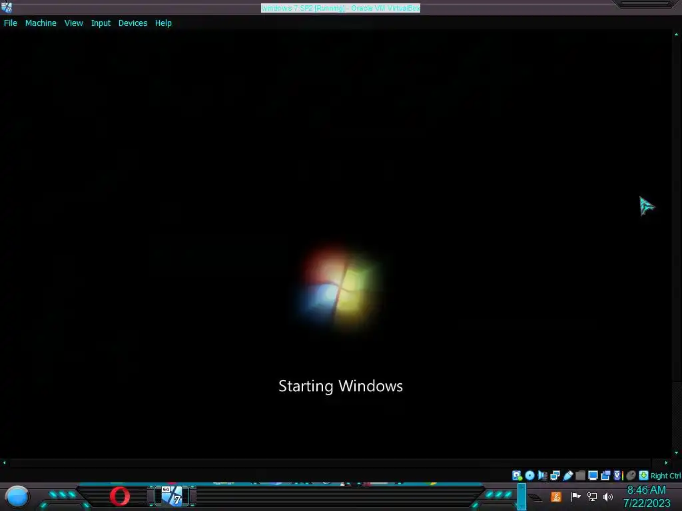The image size is (682, 511).
Task: Open the network tray icon
Action: [x=592, y=496]
